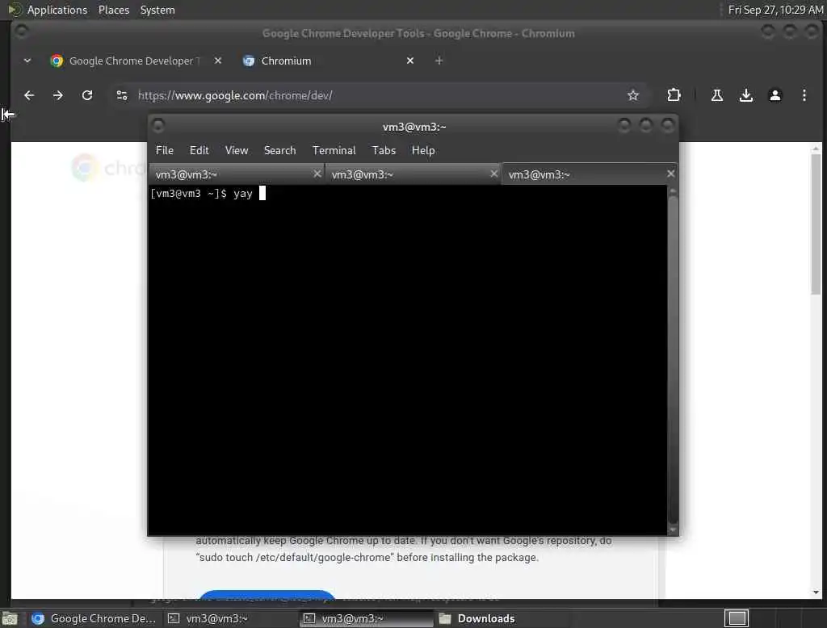Open the terminal's View menu
This screenshot has height=628, width=827.
(237, 150)
